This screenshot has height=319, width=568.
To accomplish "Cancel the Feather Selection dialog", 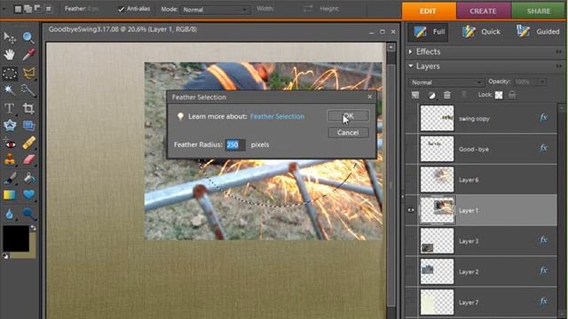I will click(x=349, y=133).
